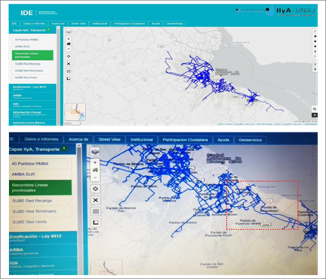Click the grid icon on the lower map toolbar
326x279 pixels.
click(x=96, y=211)
